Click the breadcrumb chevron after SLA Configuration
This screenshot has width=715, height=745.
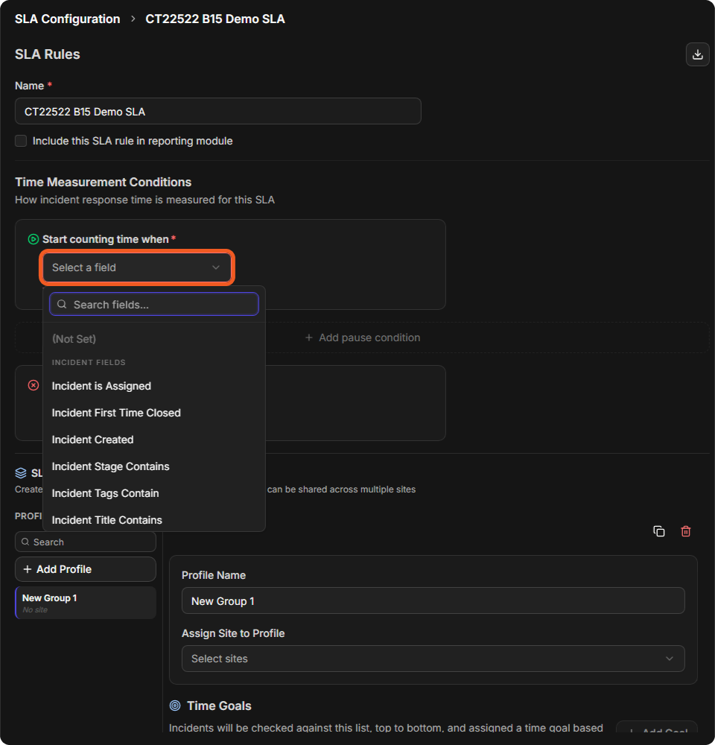point(133,19)
